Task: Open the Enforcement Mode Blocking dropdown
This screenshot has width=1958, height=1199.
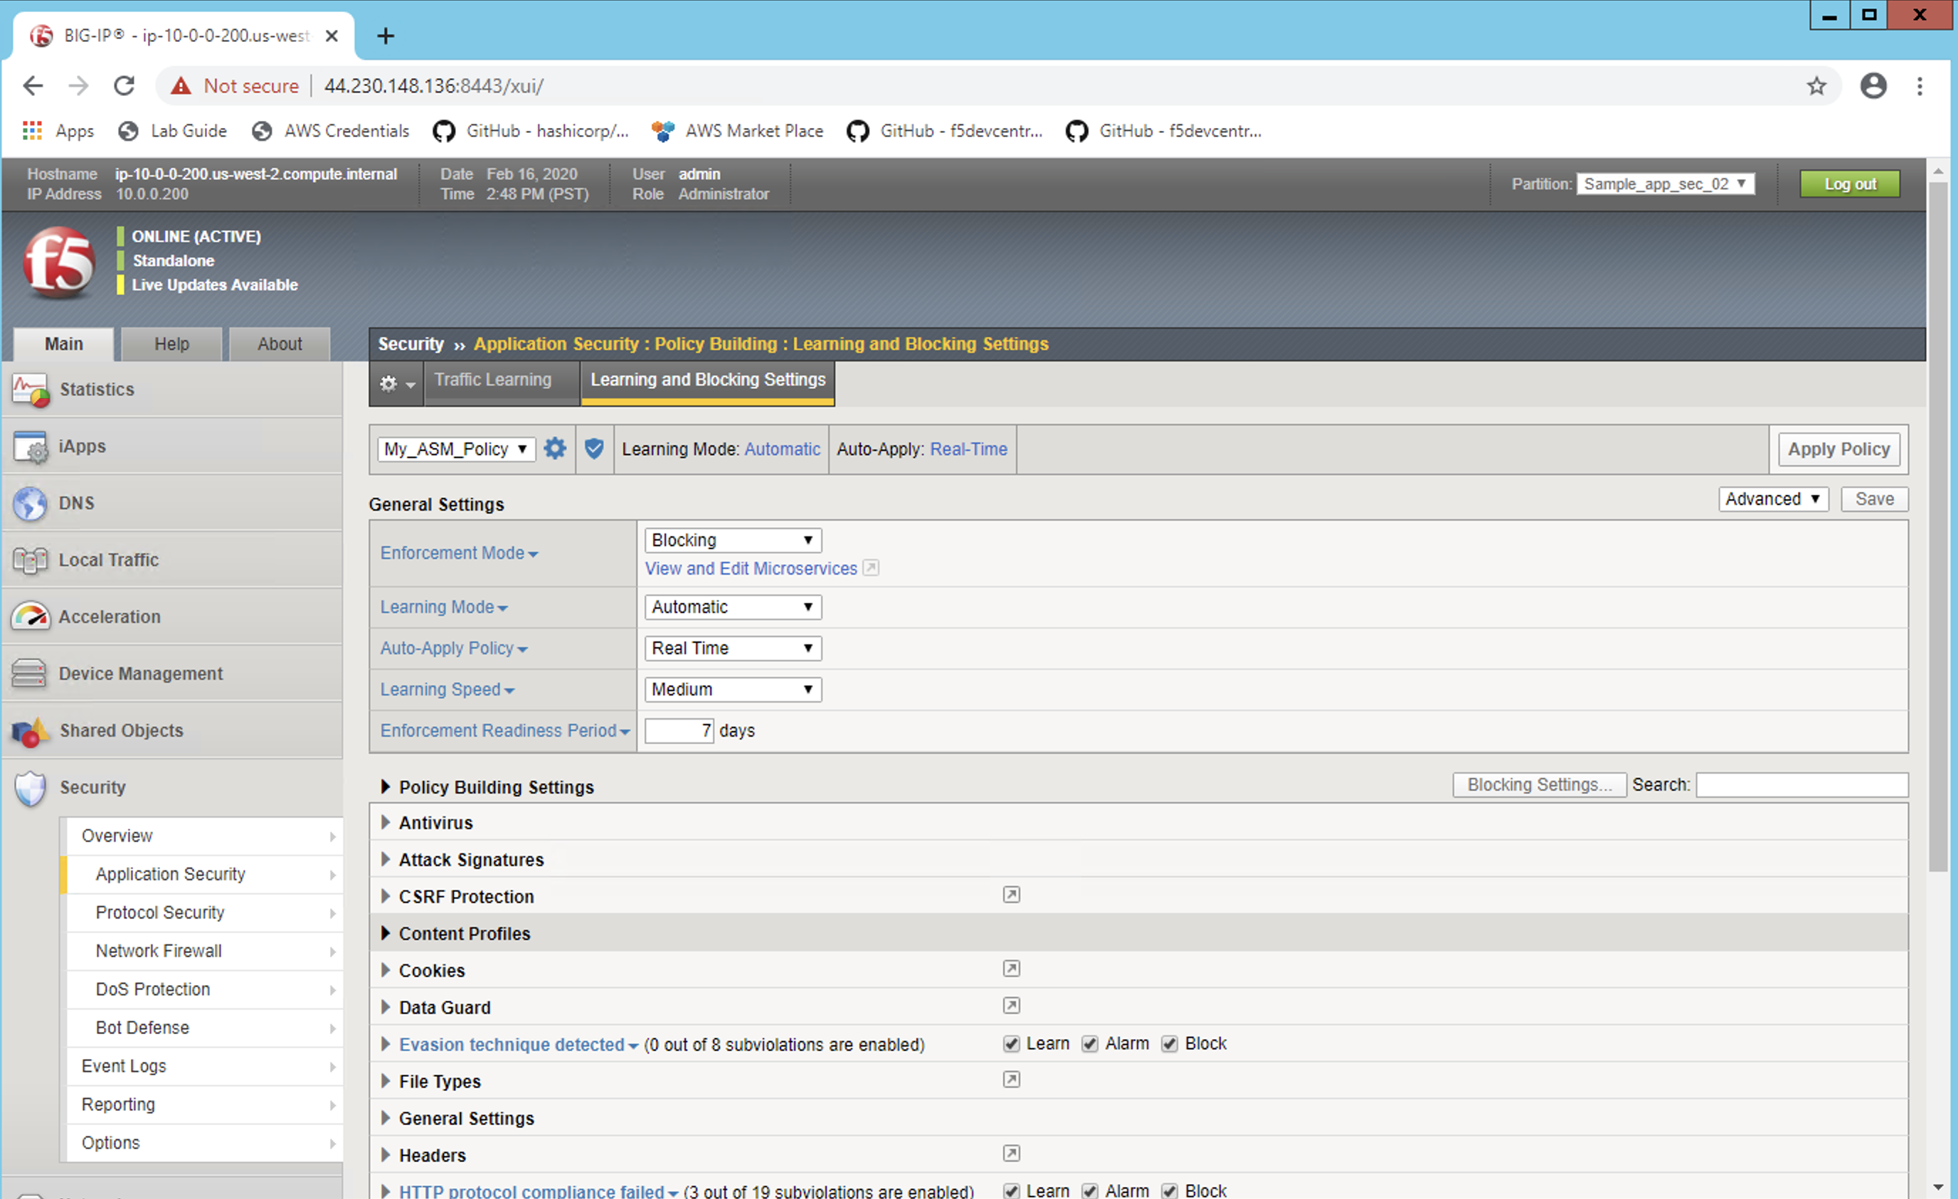Action: 733,540
